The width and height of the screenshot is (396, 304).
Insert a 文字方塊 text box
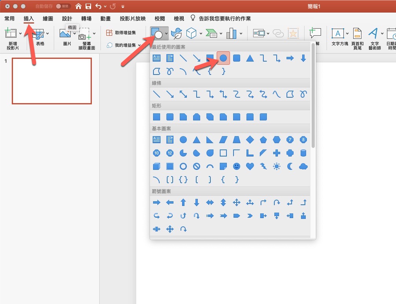pyautogui.click(x=339, y=38)
